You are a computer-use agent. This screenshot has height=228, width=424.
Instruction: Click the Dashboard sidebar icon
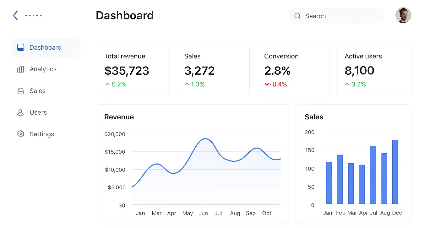point(21,47)
